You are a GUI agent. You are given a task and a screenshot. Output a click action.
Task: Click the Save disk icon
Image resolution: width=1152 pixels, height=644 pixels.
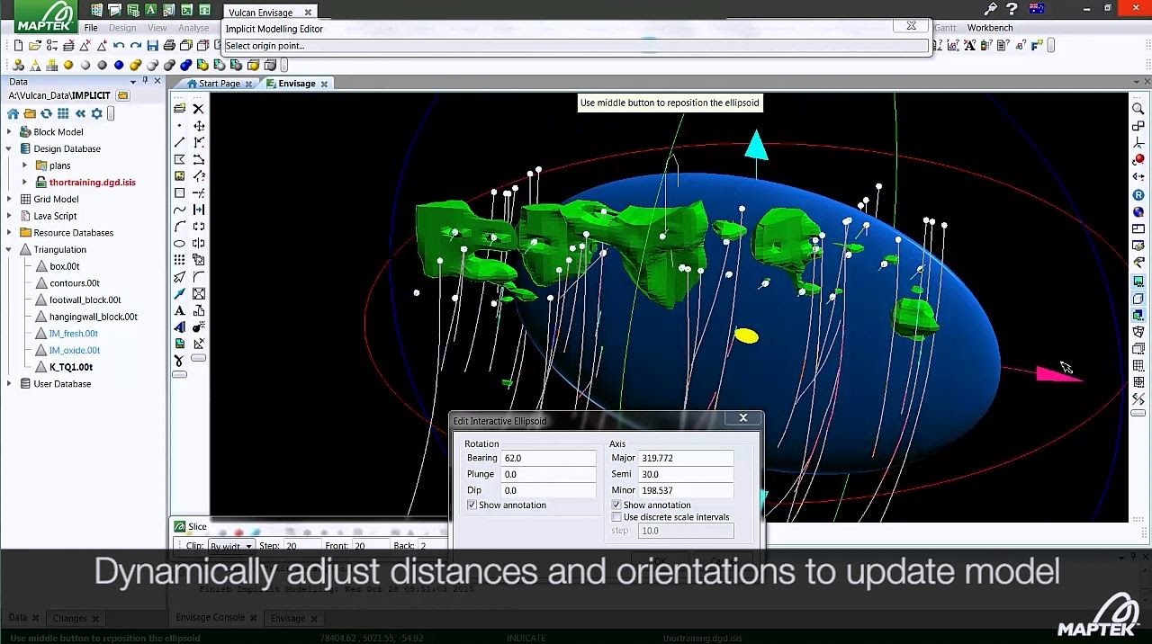tap(152, 46)
